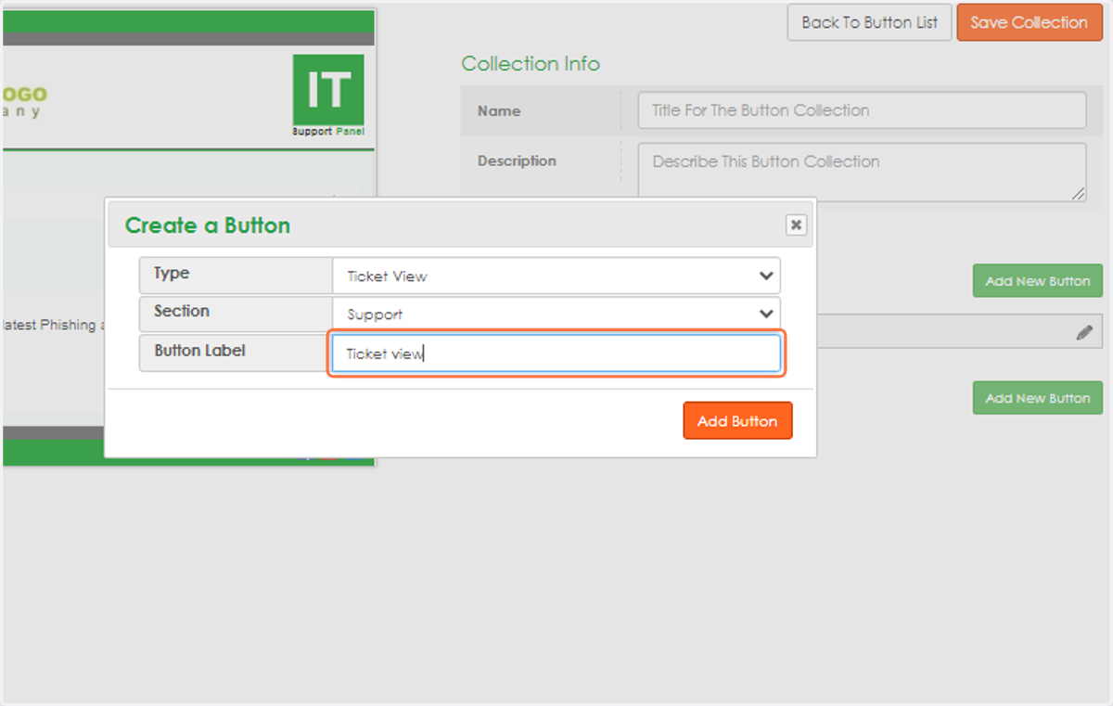
Task: Click the Section field caption
Action: click(182, 311)
